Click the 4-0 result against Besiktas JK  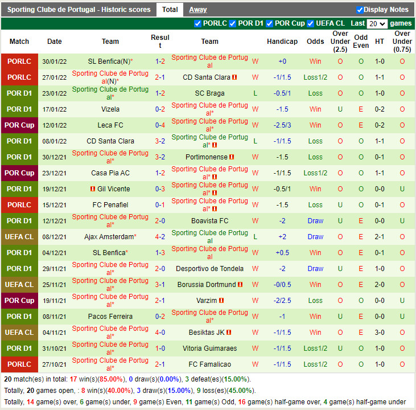[160, 332]
